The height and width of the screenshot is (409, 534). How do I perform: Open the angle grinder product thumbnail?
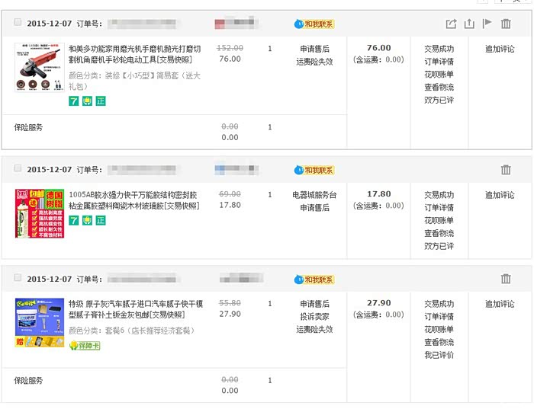tap(39, 67)
